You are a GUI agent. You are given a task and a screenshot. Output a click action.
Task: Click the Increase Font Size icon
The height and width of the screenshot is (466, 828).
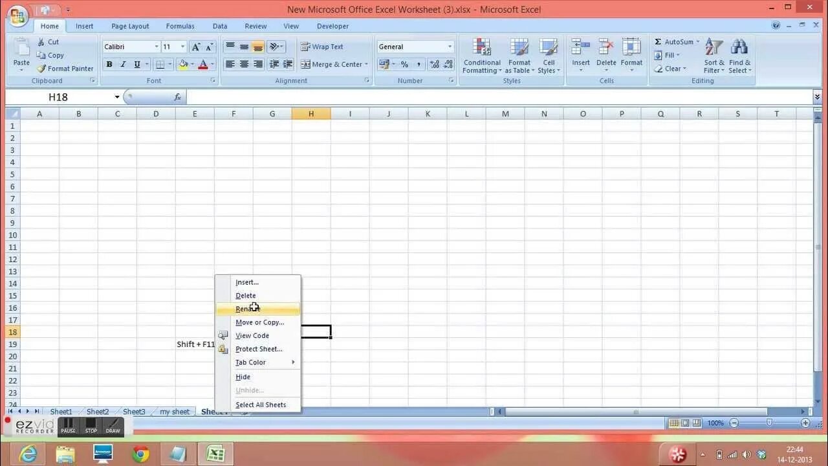point(196,47)
